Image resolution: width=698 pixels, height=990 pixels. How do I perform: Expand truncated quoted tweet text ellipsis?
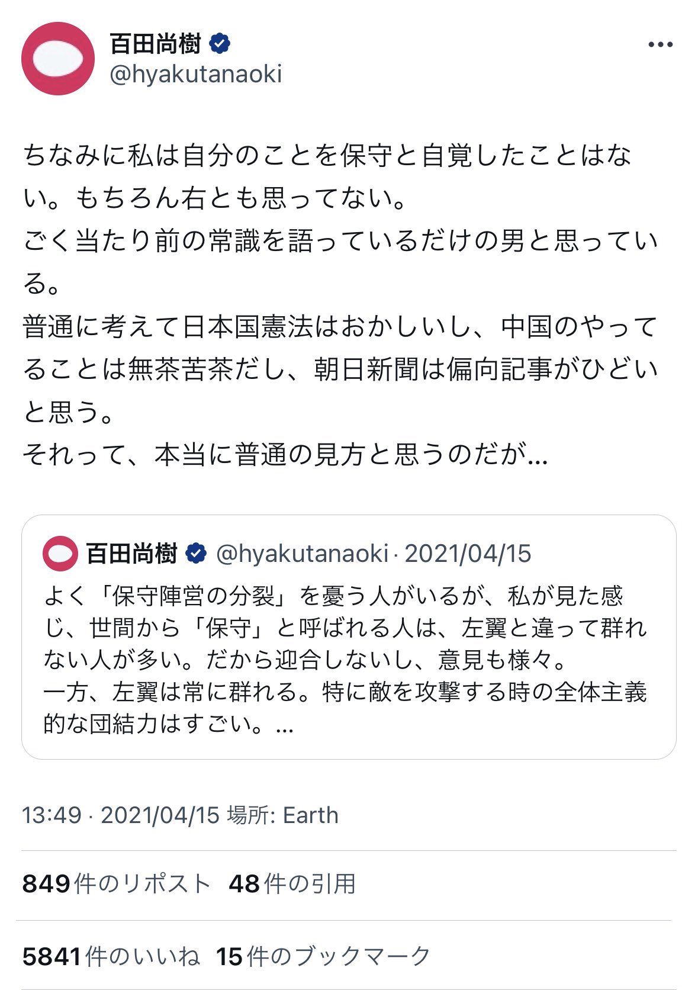[285, 725]
